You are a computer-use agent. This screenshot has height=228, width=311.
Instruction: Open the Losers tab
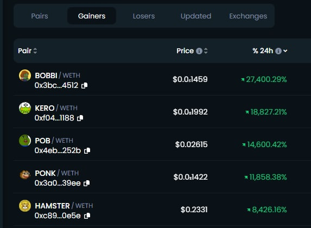144,16
